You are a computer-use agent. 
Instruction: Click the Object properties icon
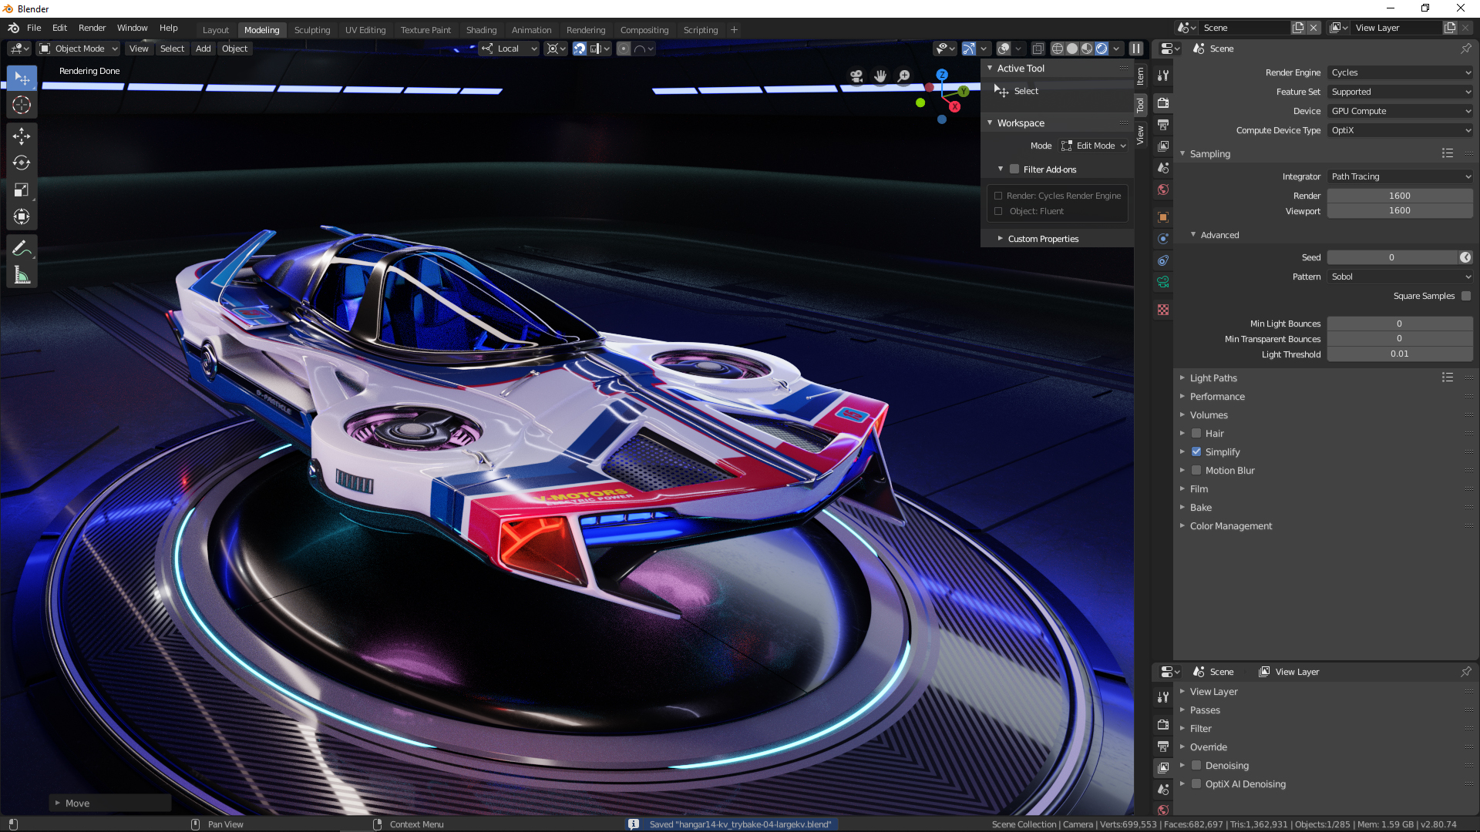1162,216
